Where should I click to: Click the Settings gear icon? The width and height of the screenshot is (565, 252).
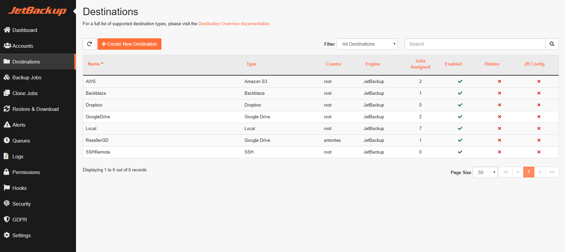pyautogui.click(x=7, y=235)
